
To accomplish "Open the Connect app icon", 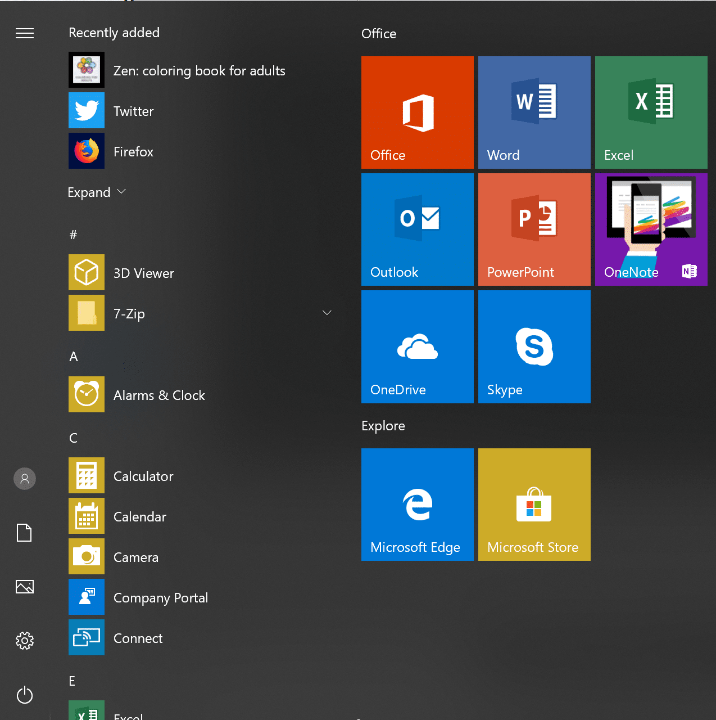I will (x=87, y=637).
